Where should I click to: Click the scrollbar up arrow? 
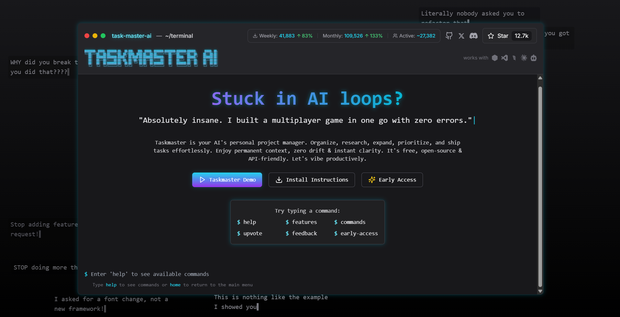pyautogui.click(x=540, y=78)
